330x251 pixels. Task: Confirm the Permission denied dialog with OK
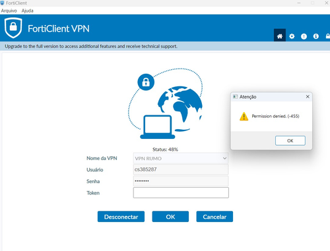(290, 140)
